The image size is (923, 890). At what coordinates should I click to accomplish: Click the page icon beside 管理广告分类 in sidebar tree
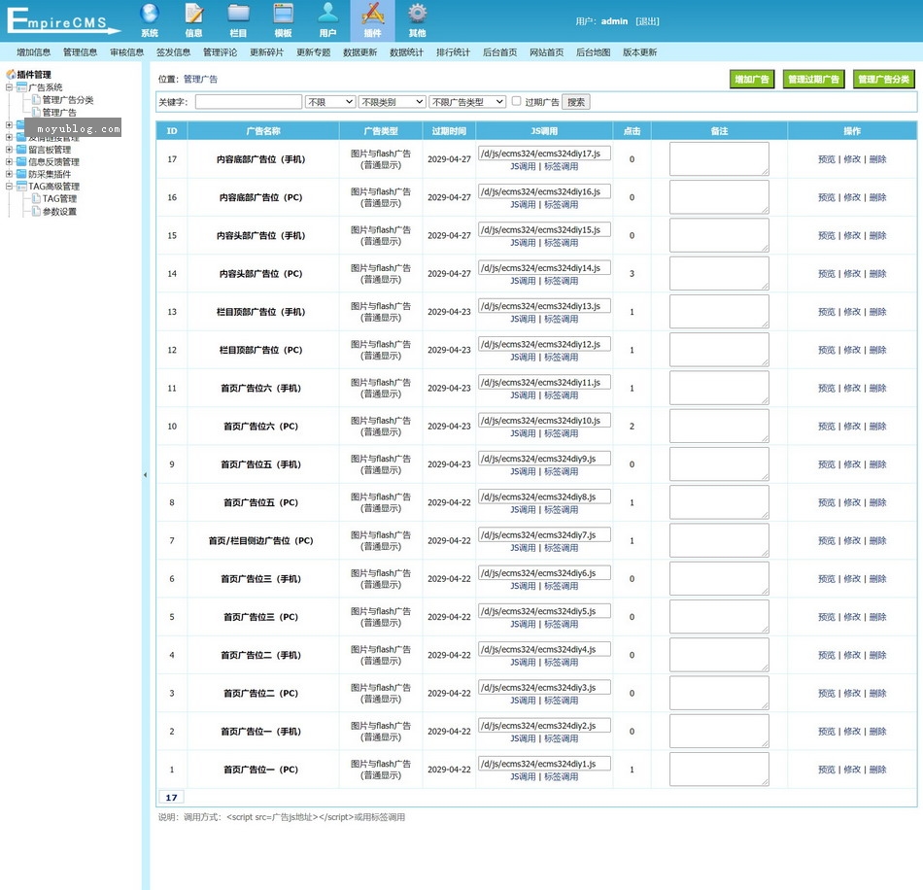[36, 99]
